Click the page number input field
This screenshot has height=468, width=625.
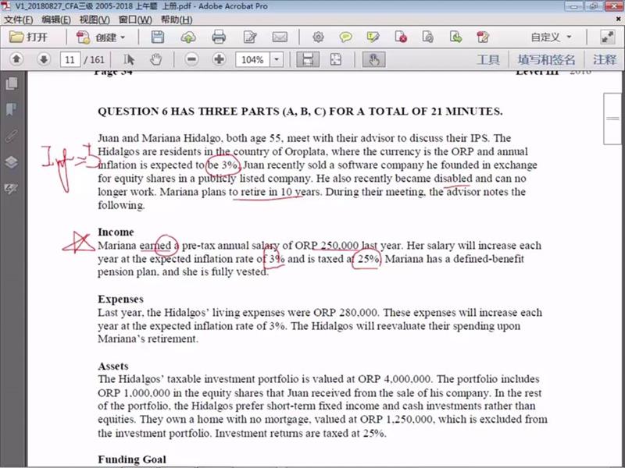tap(70, 59)
